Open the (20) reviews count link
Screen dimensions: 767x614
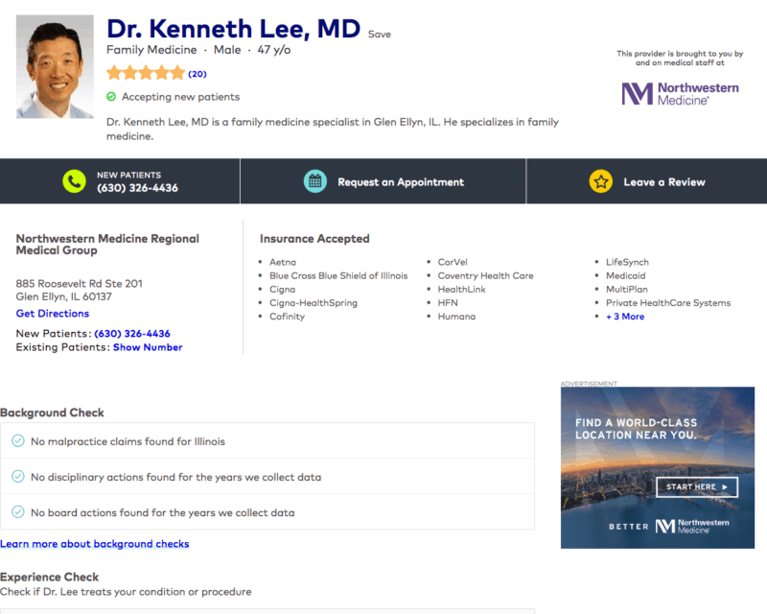coord(198,74)
